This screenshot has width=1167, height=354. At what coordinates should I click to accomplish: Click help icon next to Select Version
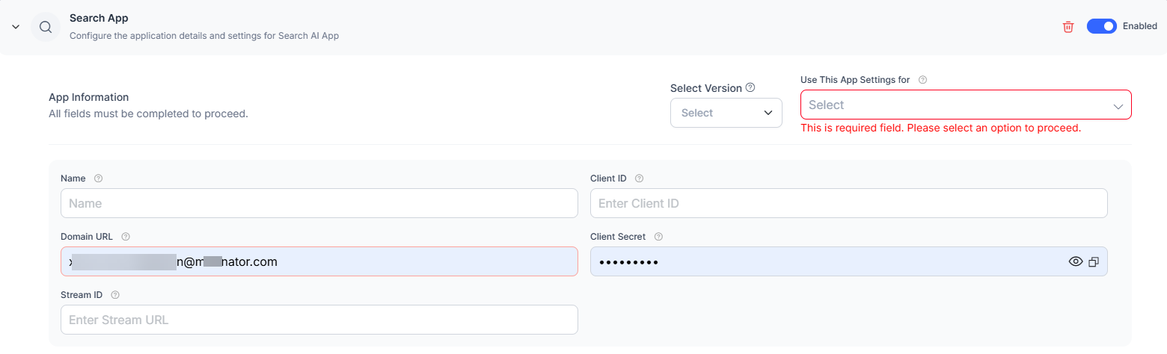[750, 87]
